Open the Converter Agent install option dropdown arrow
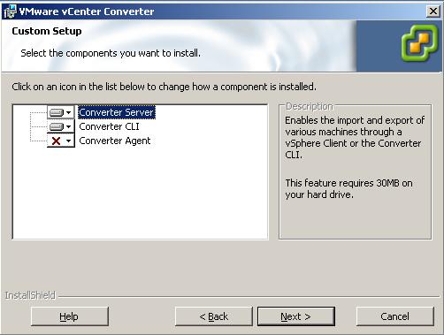Screen dimensions: 444x335 click(69, 141)
